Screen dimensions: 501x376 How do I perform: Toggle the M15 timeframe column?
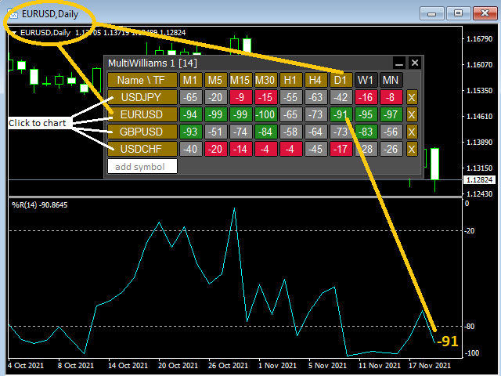(x=240, y=80)
